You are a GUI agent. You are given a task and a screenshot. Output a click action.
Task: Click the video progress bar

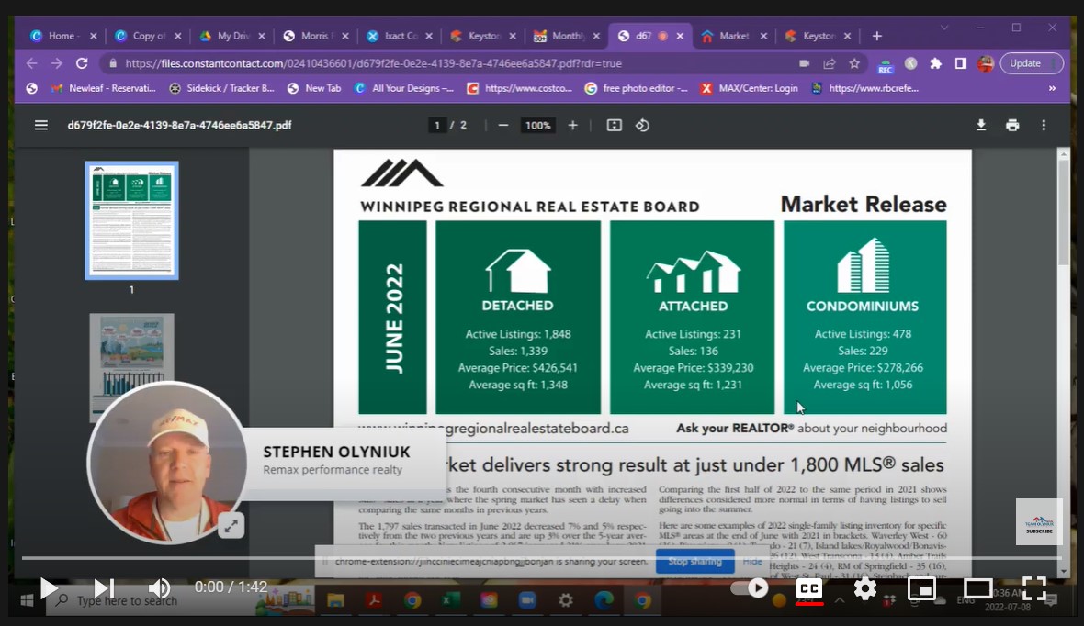541,557
